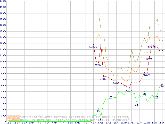The height and width of the screenshot is (124, 165).
Task: Select the 10000 label on the y-axis
Action: click(x=3, y=61)
